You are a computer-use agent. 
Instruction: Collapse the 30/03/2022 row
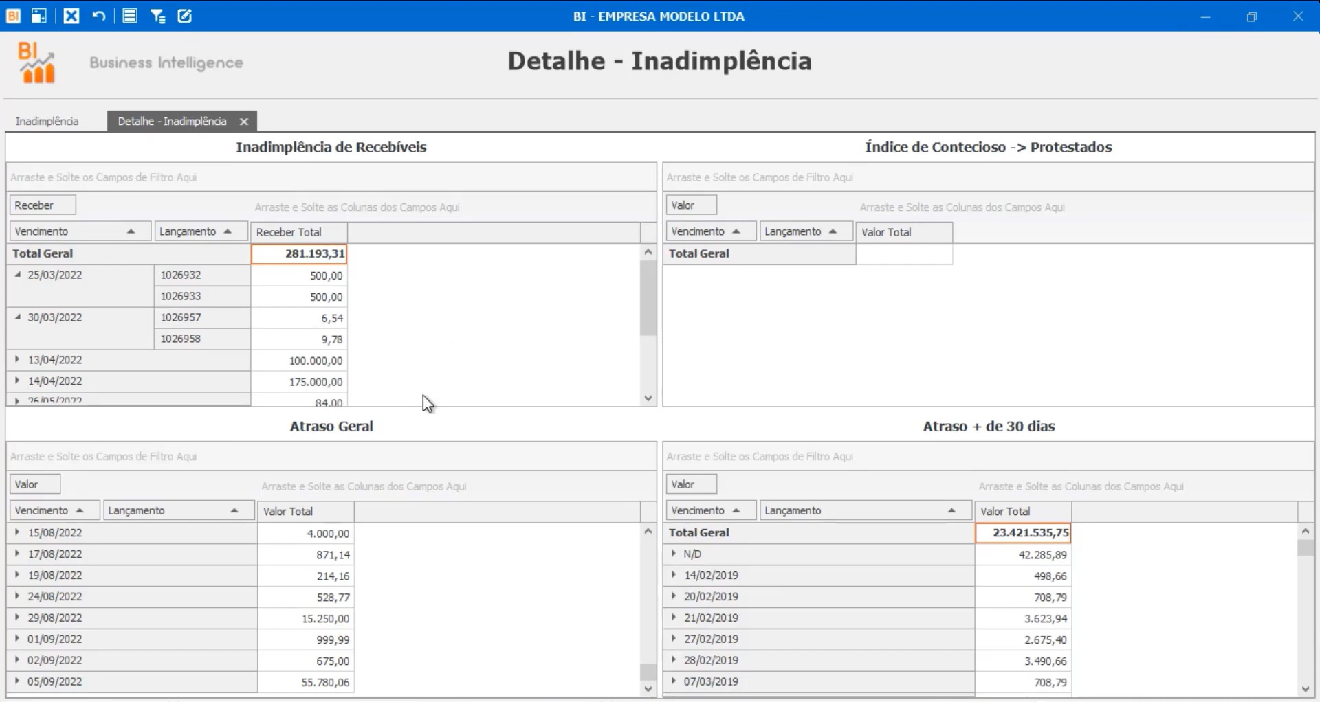[18, 317]
